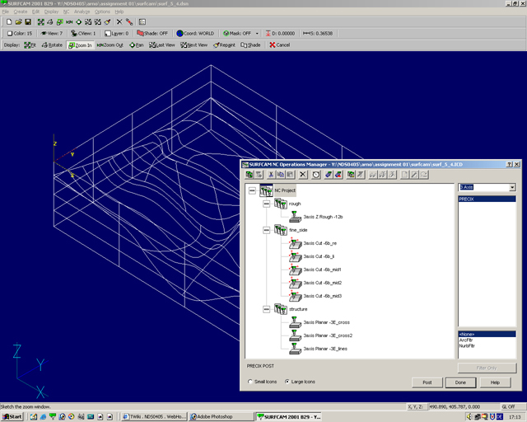The width and height of the screenshot is (527, 422).
Task: Open the Color: 15 picker
Action: pos(20,33)
